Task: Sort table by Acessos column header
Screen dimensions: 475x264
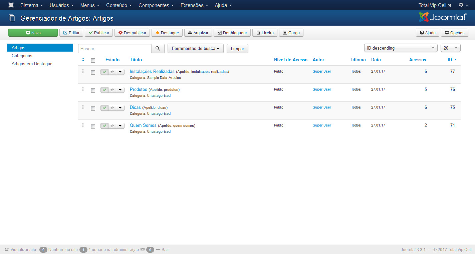Action: [418, 60]
